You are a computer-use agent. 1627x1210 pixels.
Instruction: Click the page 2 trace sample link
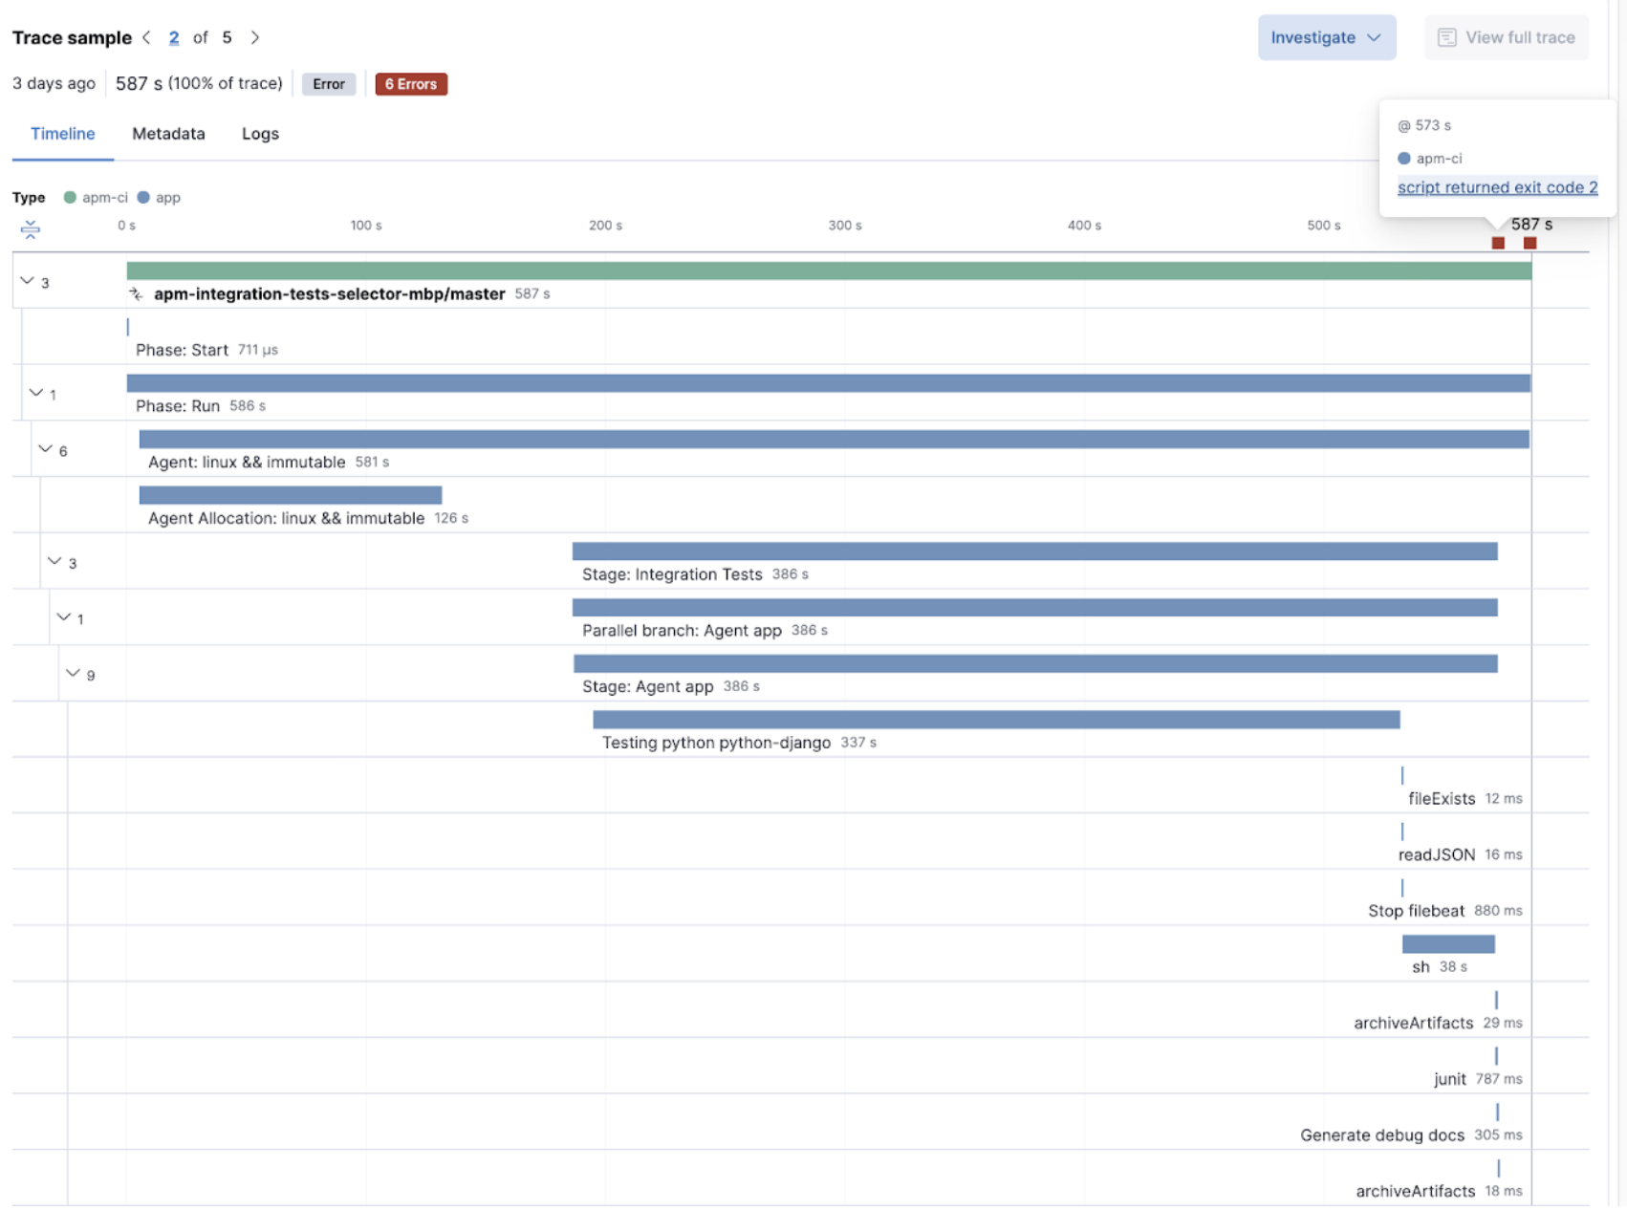tap(174, 37)
